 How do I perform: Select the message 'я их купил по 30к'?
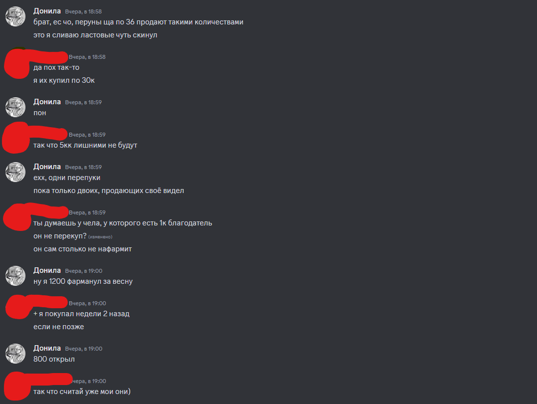tap(64, 80)
